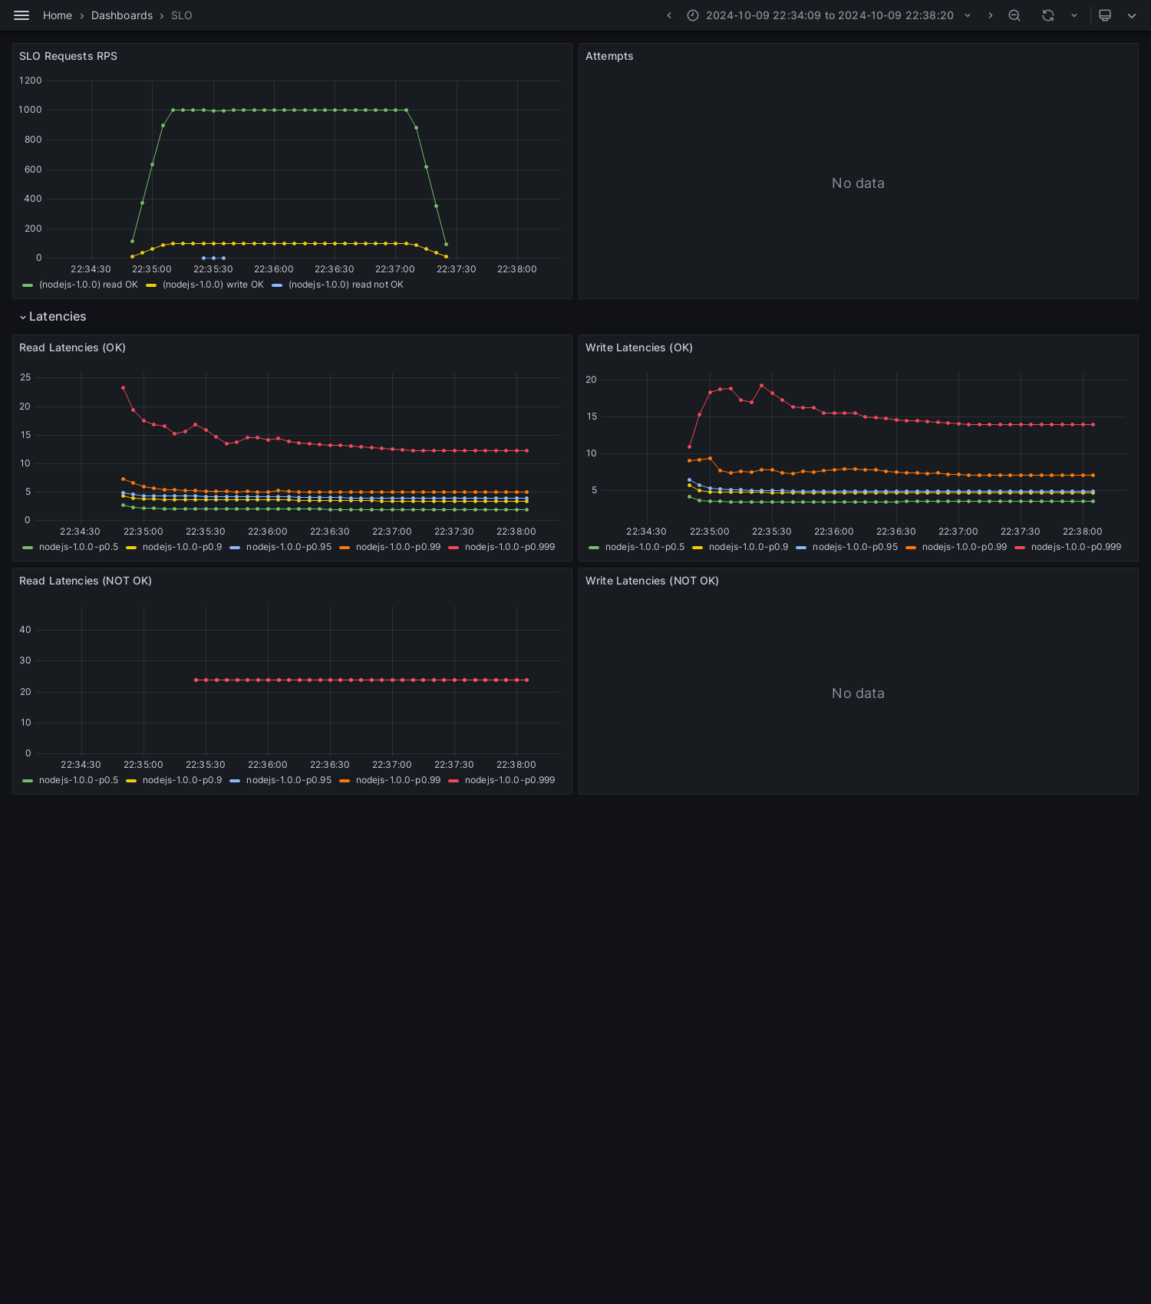The image size is (1151, 1304).
Task: Toggle p0.95 series in Read Latencies (NOT OK)
Action: [x=289, y=780]
